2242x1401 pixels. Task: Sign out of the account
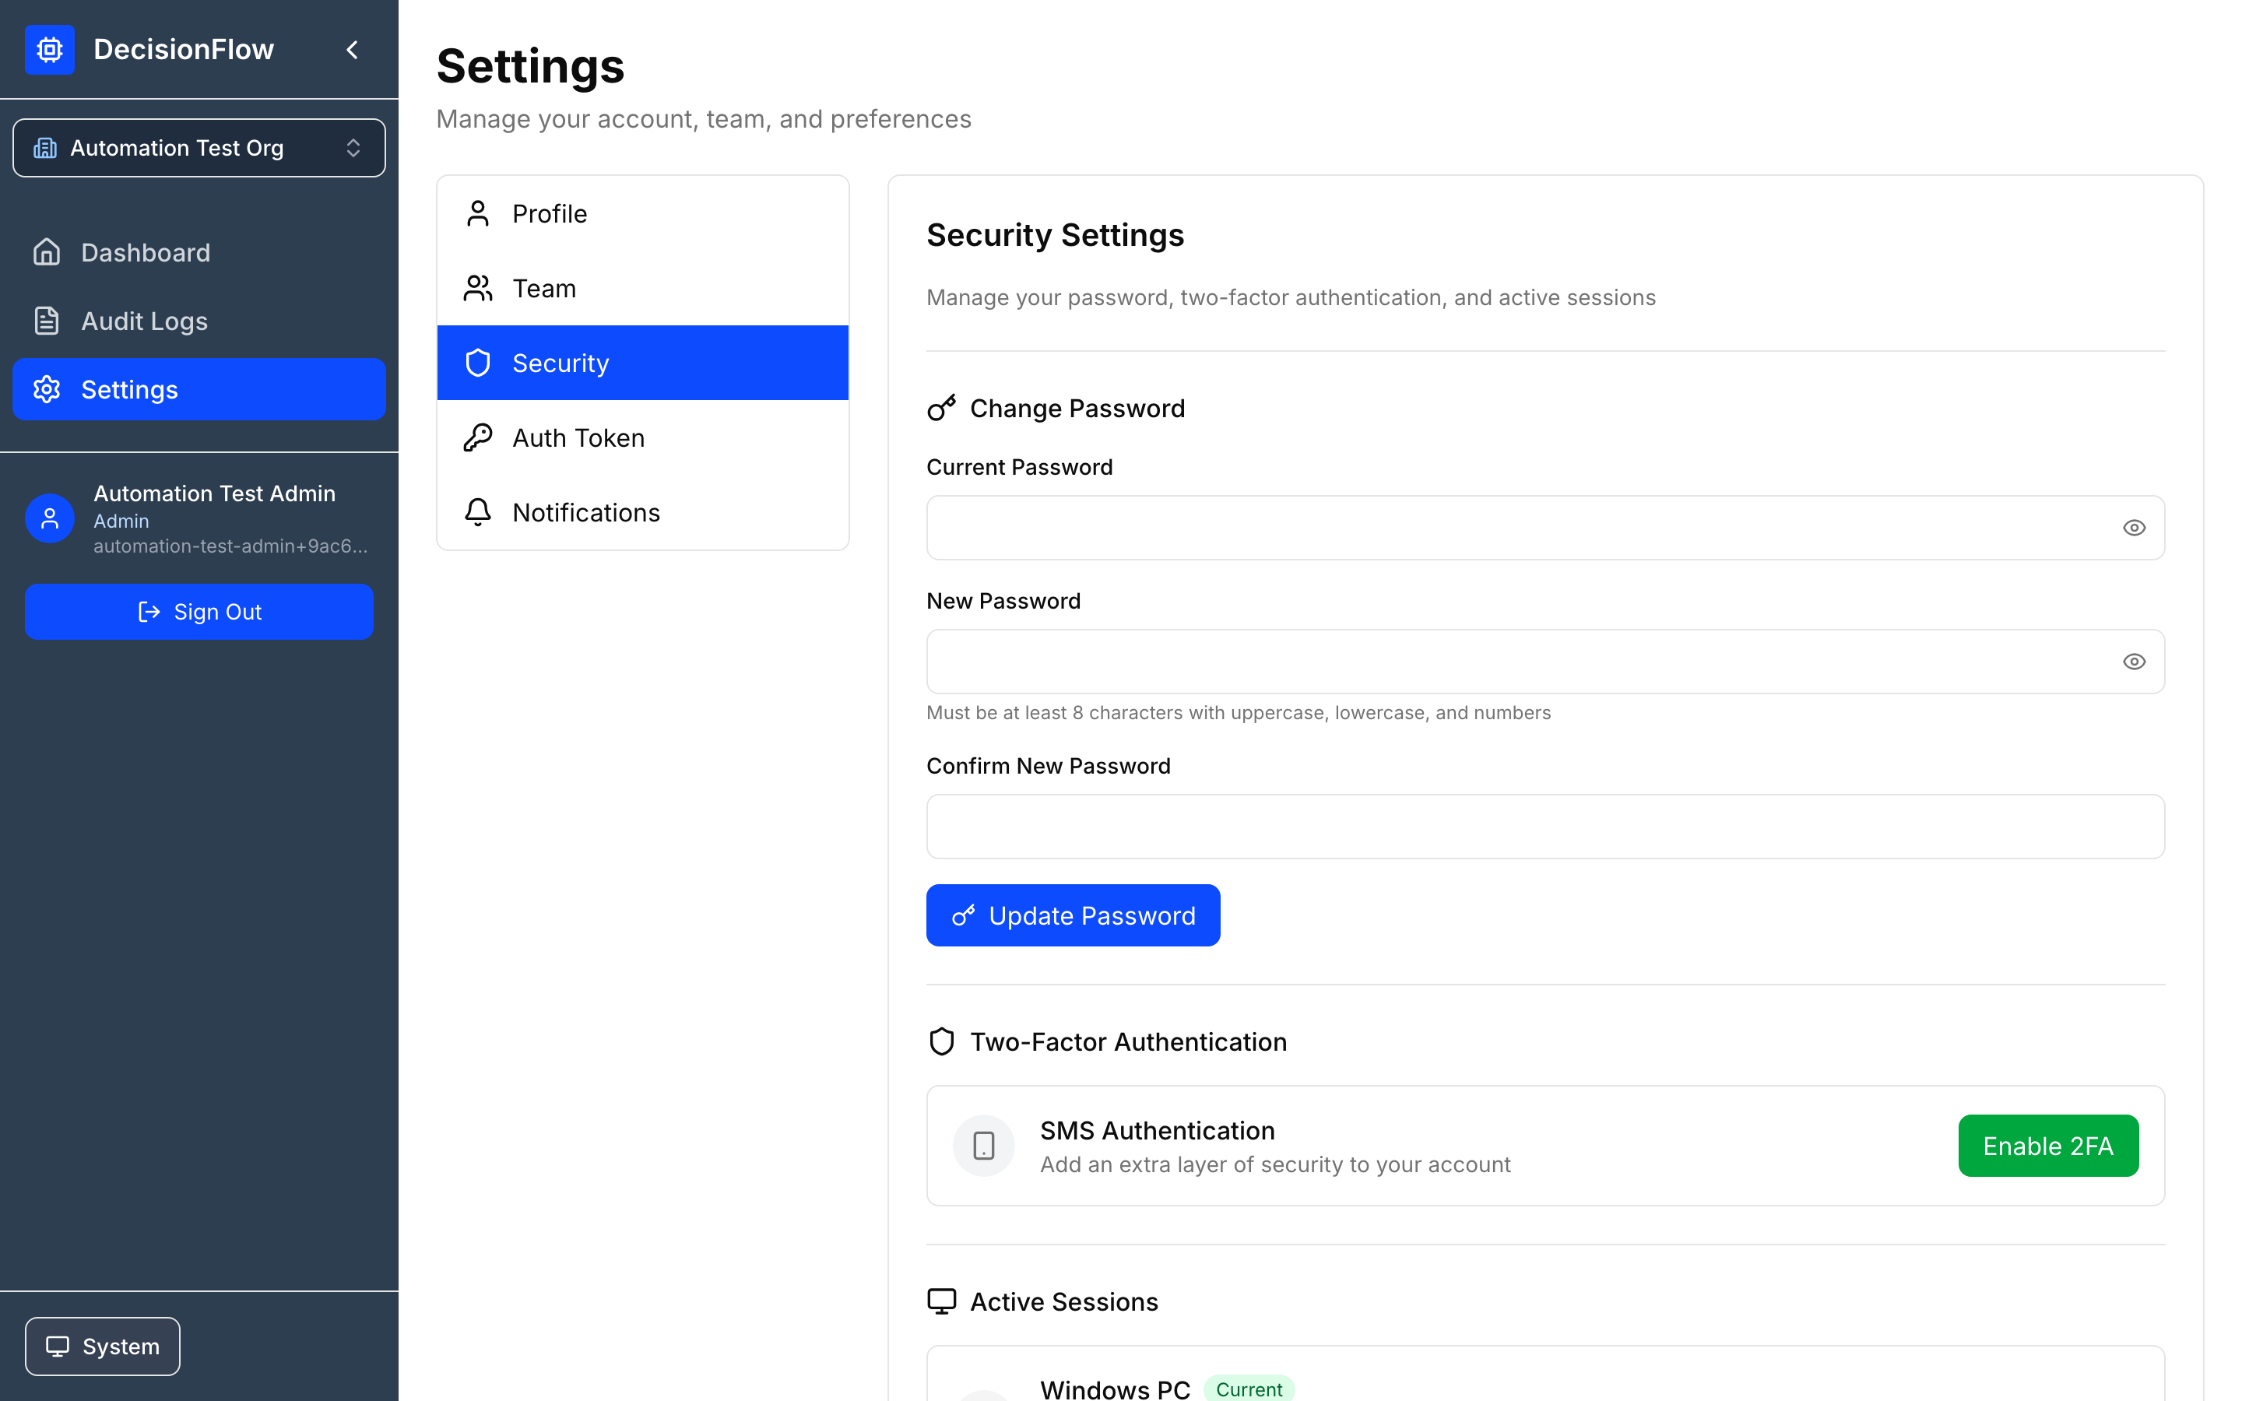tap(199, 612)
